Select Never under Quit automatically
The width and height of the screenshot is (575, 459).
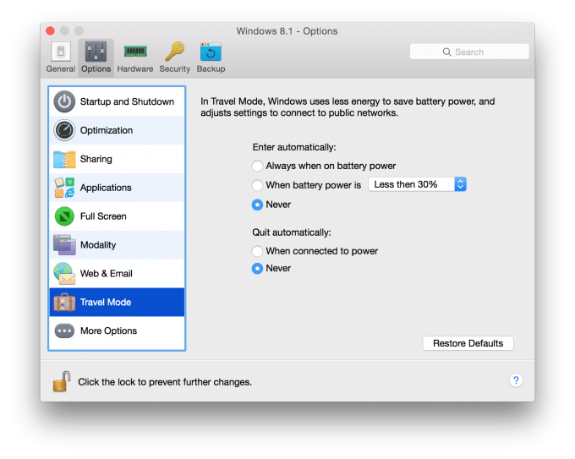(257, 269)
